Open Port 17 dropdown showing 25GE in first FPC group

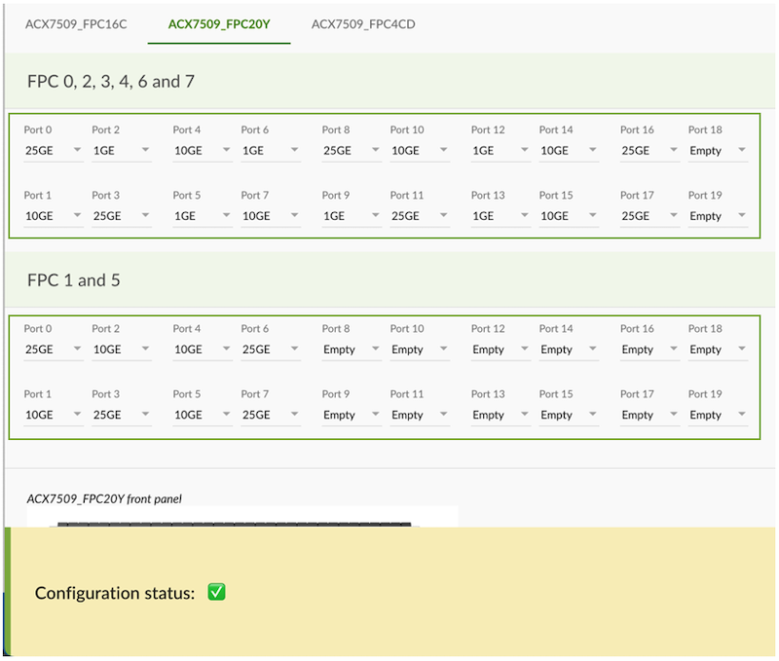click(649, 216)
